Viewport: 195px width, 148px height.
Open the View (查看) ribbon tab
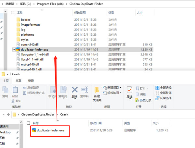click(31, 81)
